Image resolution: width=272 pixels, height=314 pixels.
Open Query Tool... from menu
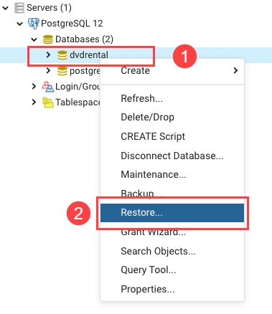coord(172,270)
